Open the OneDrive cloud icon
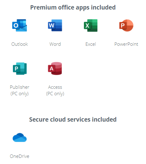This screenshot has width=146, height=164. (20, 137)
